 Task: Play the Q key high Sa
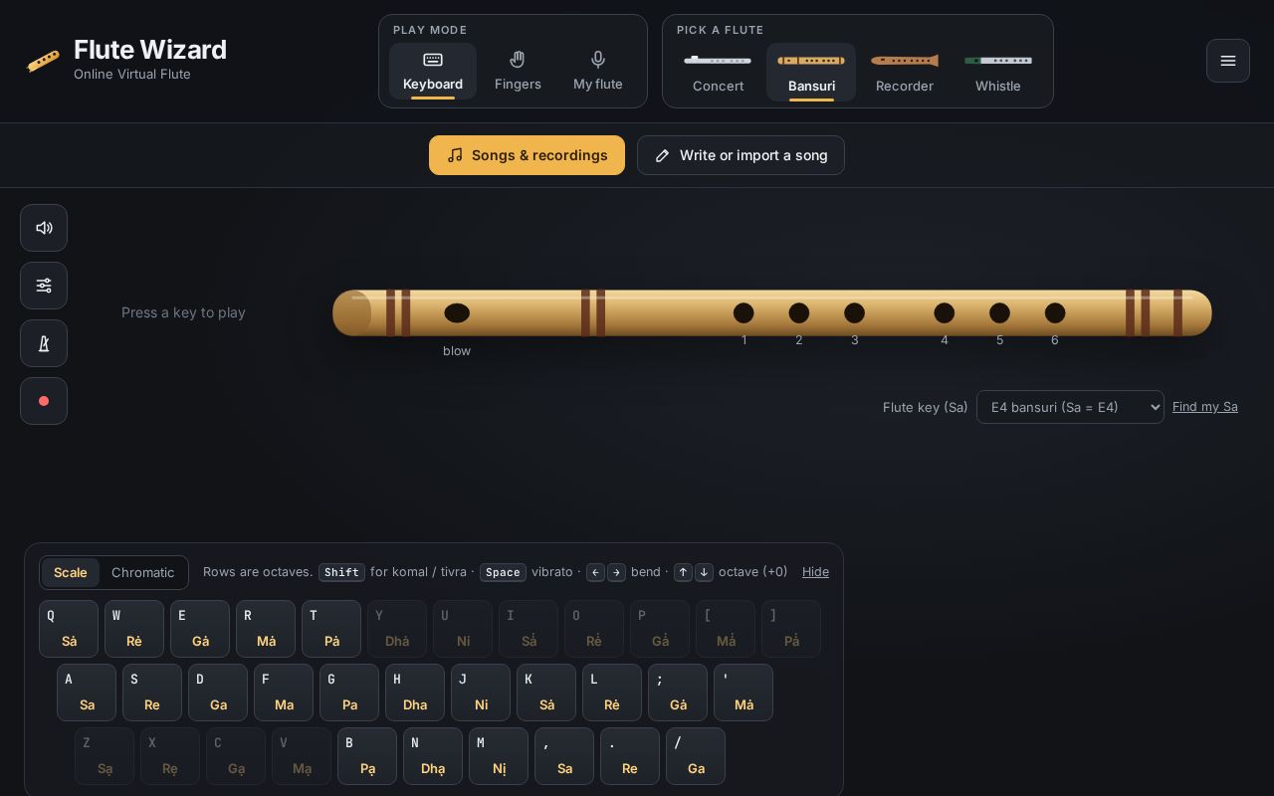69,629
